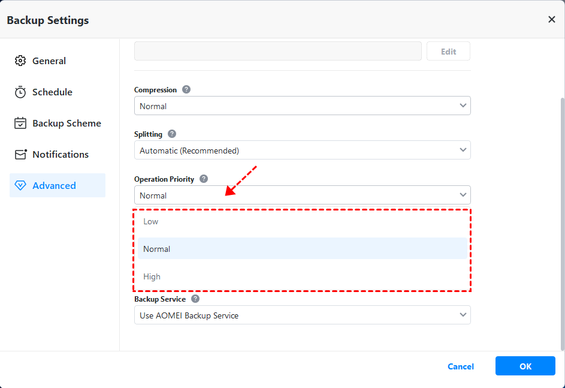The height and width of the screenshot is (388, 565).
Task: Click the vertical scrollbar thumb
Action: (561, 222)
